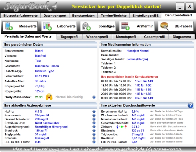Select the Benutzerdefiniert tab
196x152 pixels.
point(179,15)
